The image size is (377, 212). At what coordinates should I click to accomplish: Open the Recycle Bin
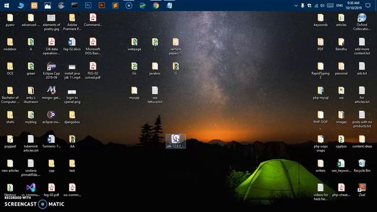point(362,165)
